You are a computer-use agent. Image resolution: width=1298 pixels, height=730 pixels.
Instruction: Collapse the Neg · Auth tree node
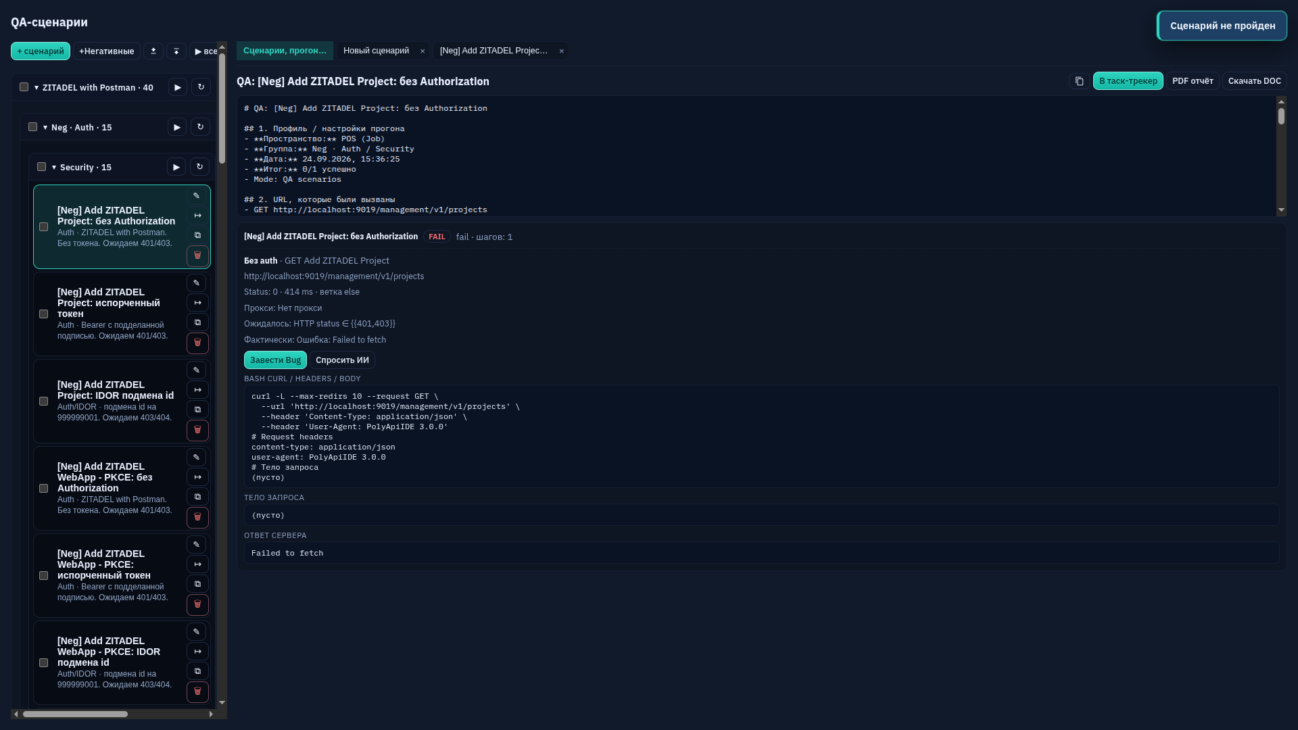click(45, 128)
